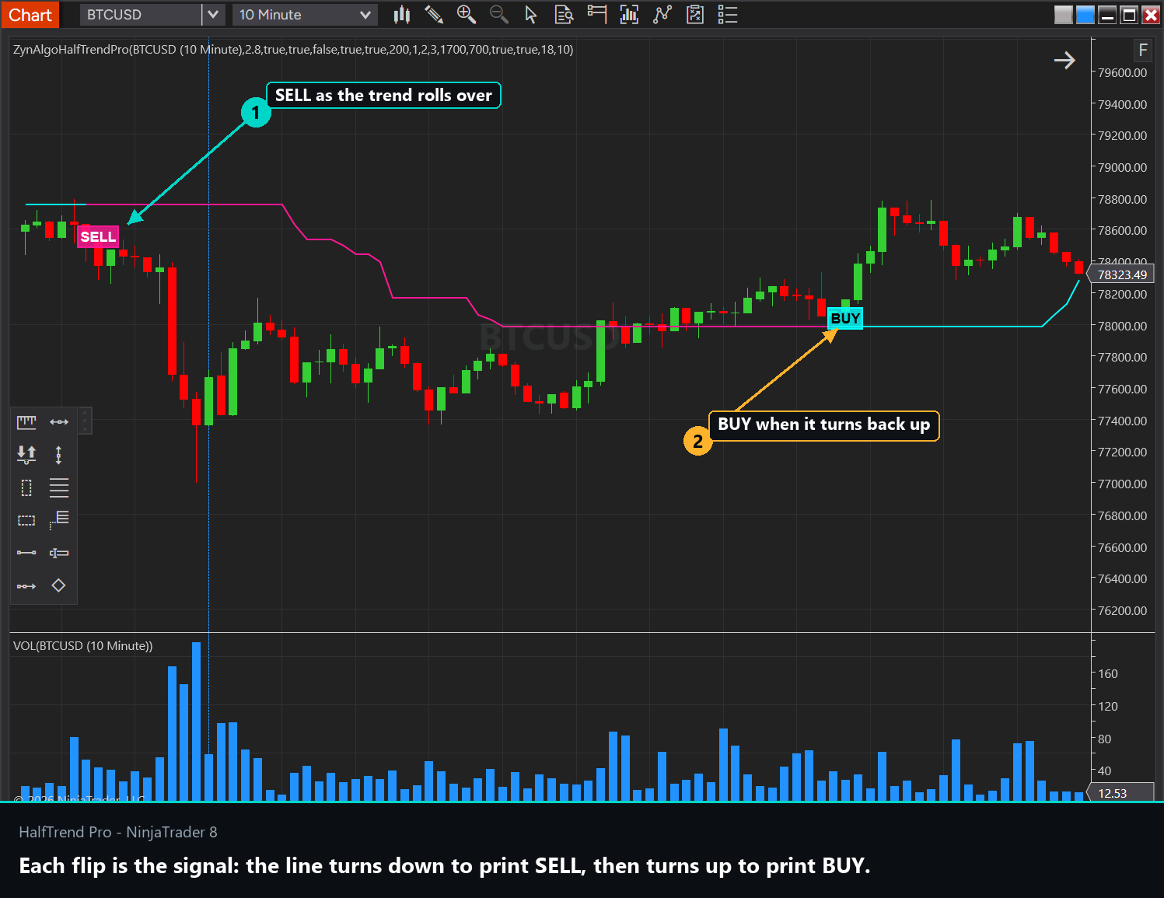Click the 78323.49 current price marker
The image size is (1164, 898).
(x=1121, y=274)
